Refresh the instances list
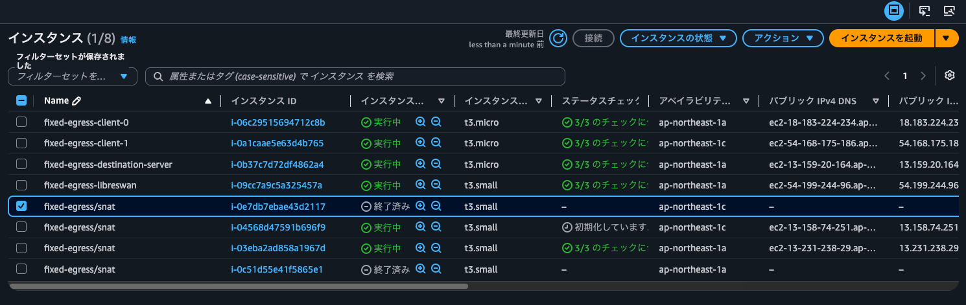966x305 pixels. tap(558, 38)
